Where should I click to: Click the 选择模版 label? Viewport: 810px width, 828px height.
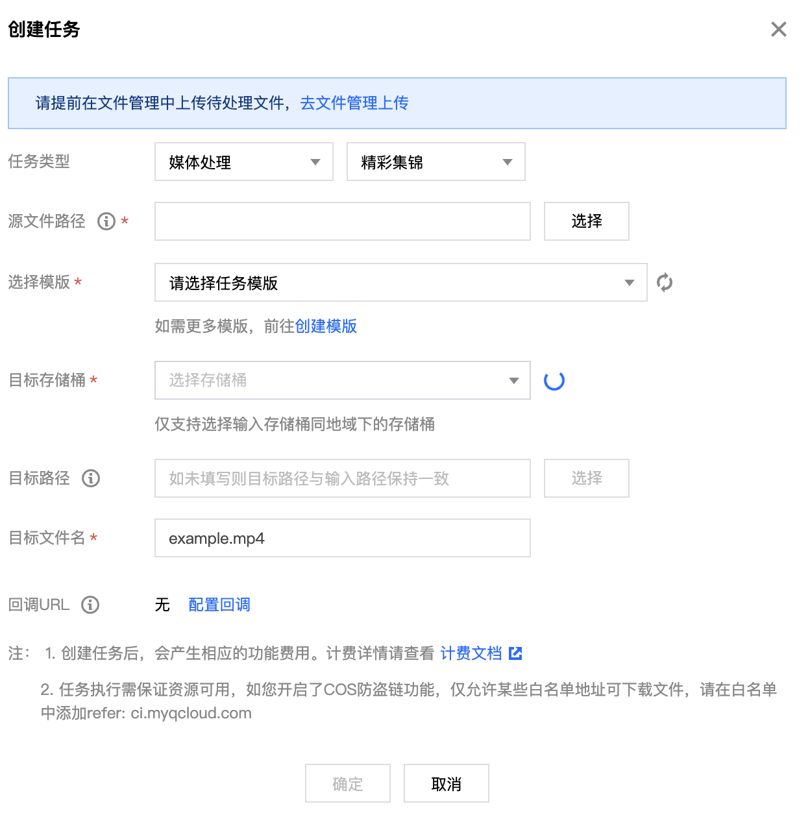pyautogui.click(x=39, y=282)
